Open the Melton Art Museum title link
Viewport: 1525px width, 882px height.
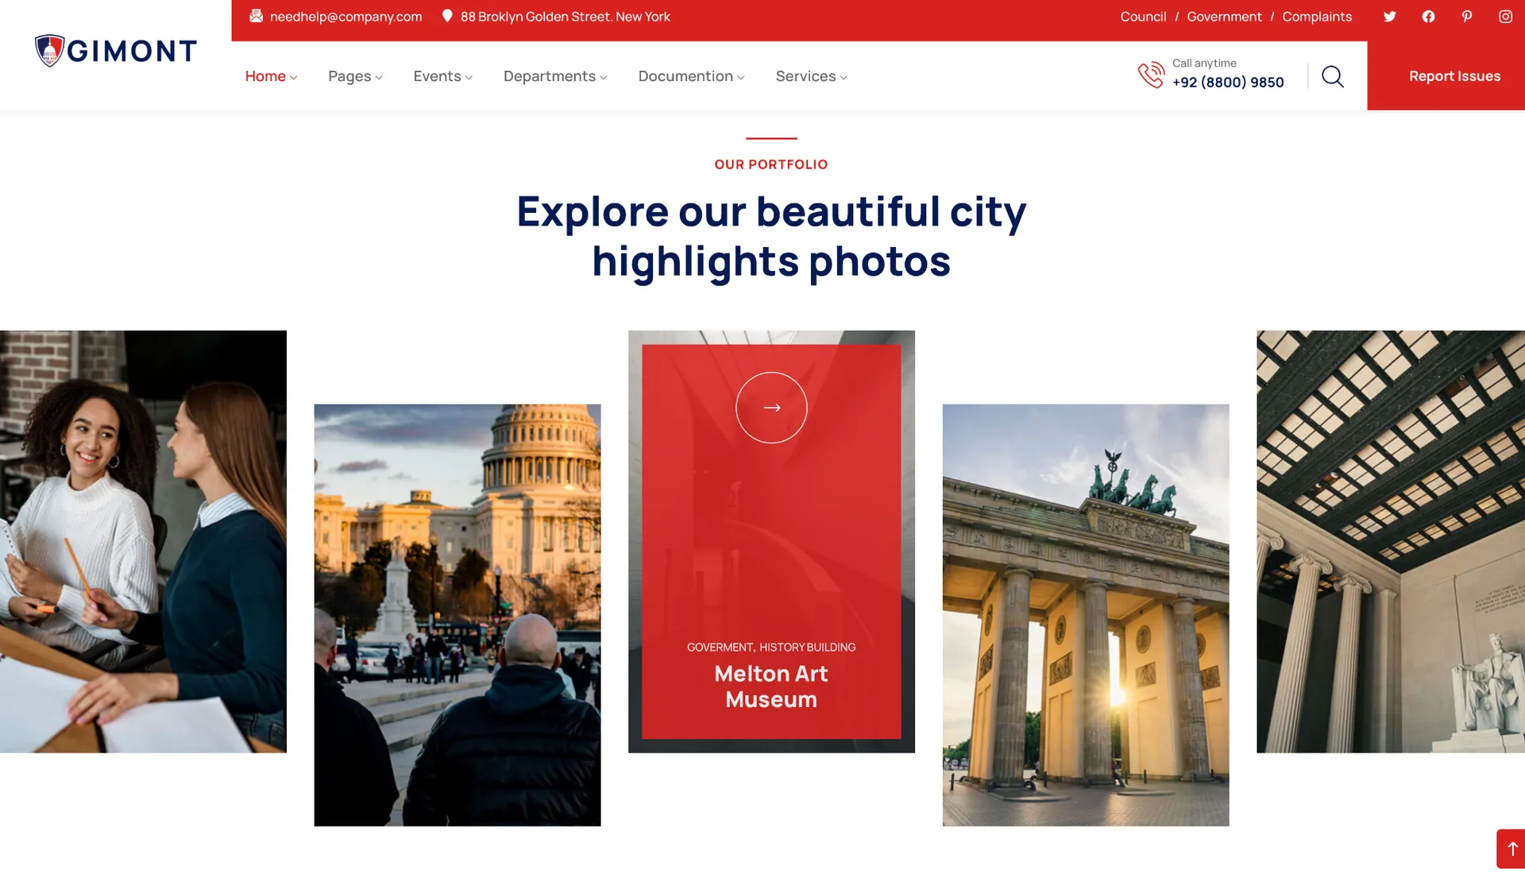[770, 687]
